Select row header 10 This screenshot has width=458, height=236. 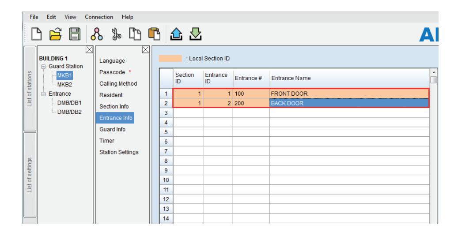166,180
